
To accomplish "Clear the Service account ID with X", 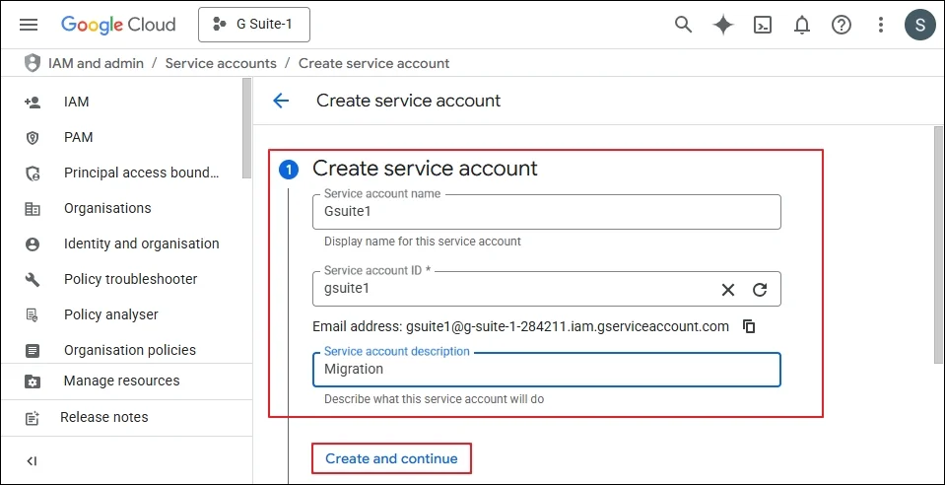I will 728,290.
